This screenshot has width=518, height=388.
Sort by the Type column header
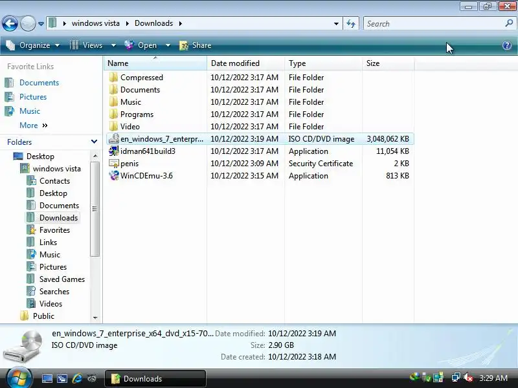pos(323,63)
